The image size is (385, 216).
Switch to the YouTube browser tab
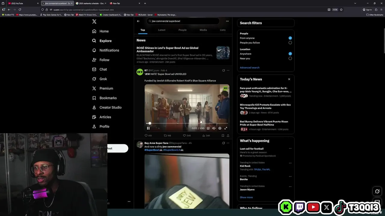point(23,3)
